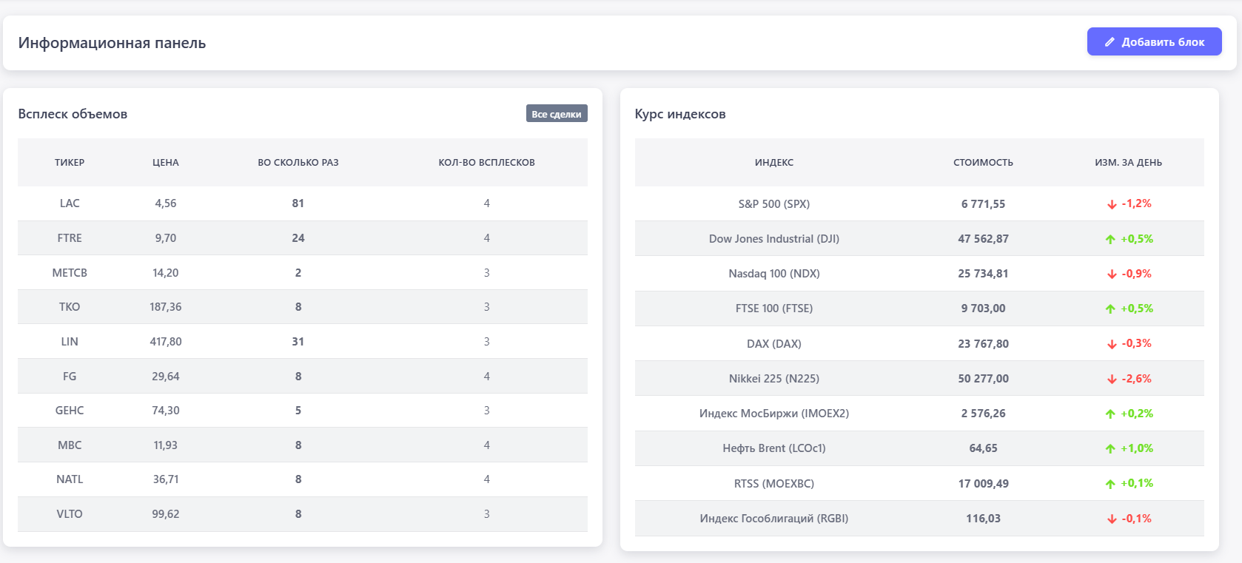Select Индекс МосБиржи (IMOEX2) index row
The width and height of the screenshot is (1242, 563).
(773, 414)
